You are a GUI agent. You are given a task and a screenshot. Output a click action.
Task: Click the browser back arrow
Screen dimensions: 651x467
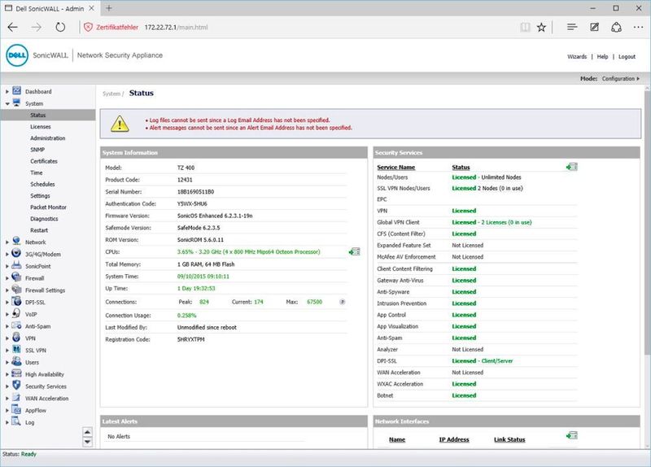pos(13,28)
